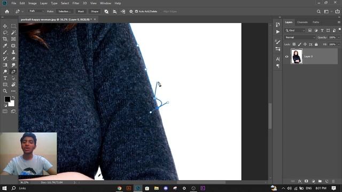
Task: Select the Eraser tool
Action: point(13,59)
